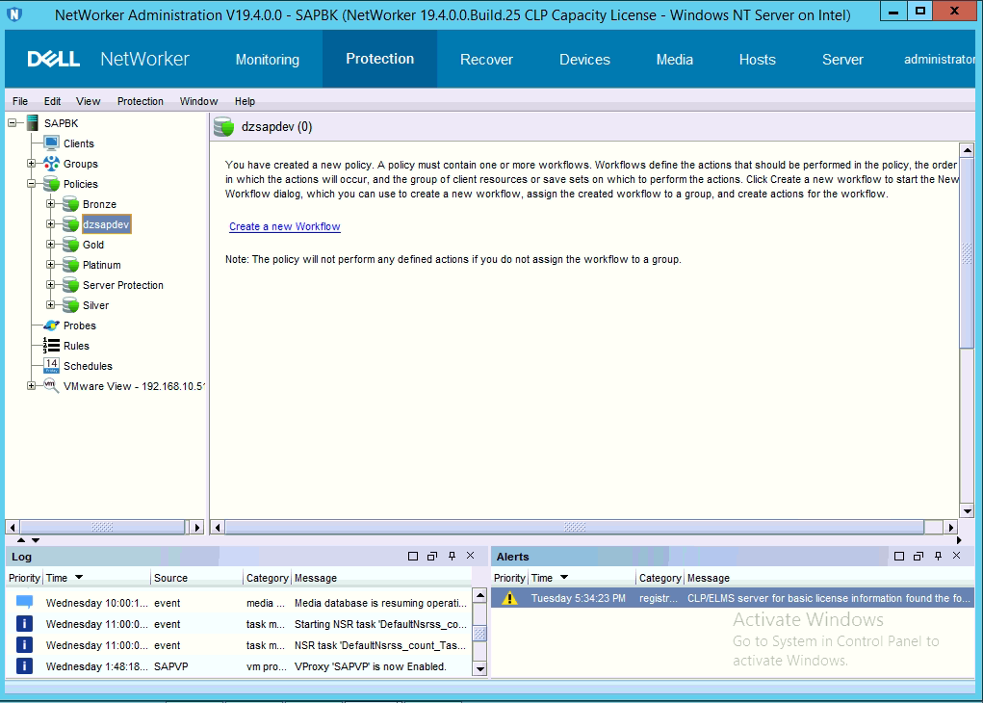Switch to the Monitoring tab

[x=267, y=60]
